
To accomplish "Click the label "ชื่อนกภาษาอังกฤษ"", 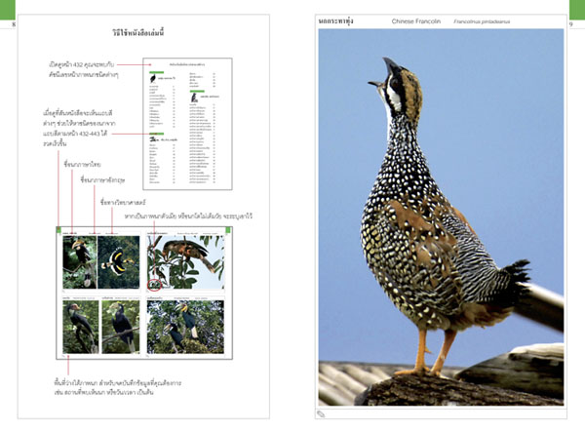I will click(102, 180).
